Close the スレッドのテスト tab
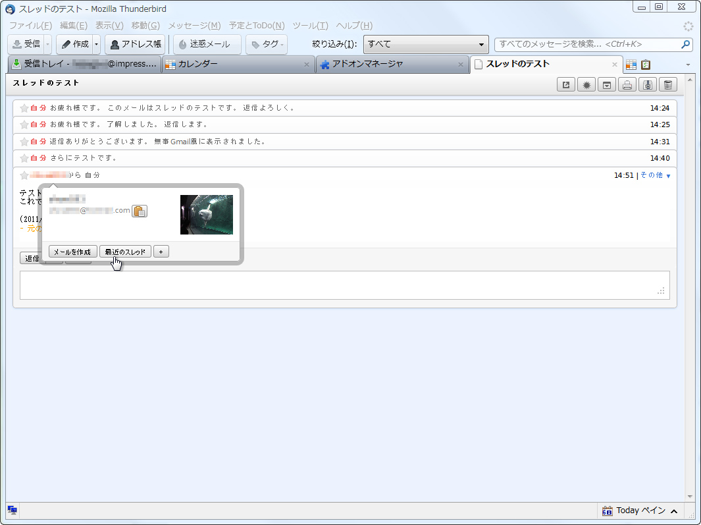This screenshot has width=701, height=525. (615, 65)
